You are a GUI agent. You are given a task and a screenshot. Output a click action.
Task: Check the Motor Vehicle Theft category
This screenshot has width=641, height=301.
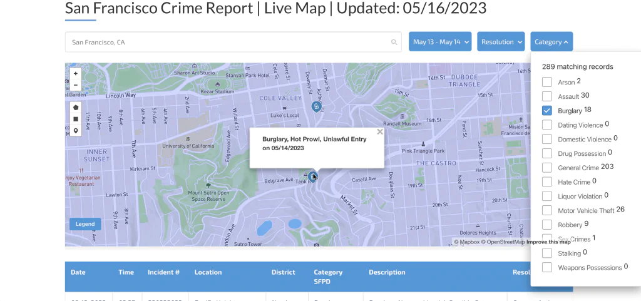547,210
